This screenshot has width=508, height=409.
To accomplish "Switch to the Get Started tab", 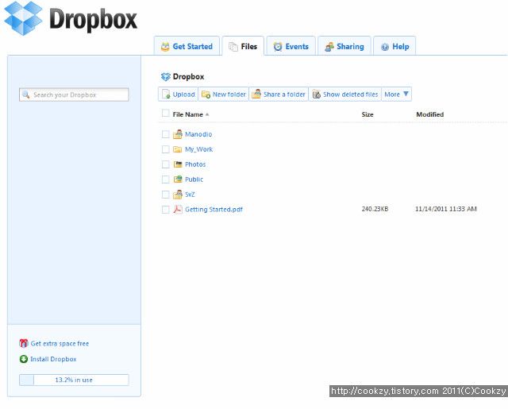I will (187, 46).
